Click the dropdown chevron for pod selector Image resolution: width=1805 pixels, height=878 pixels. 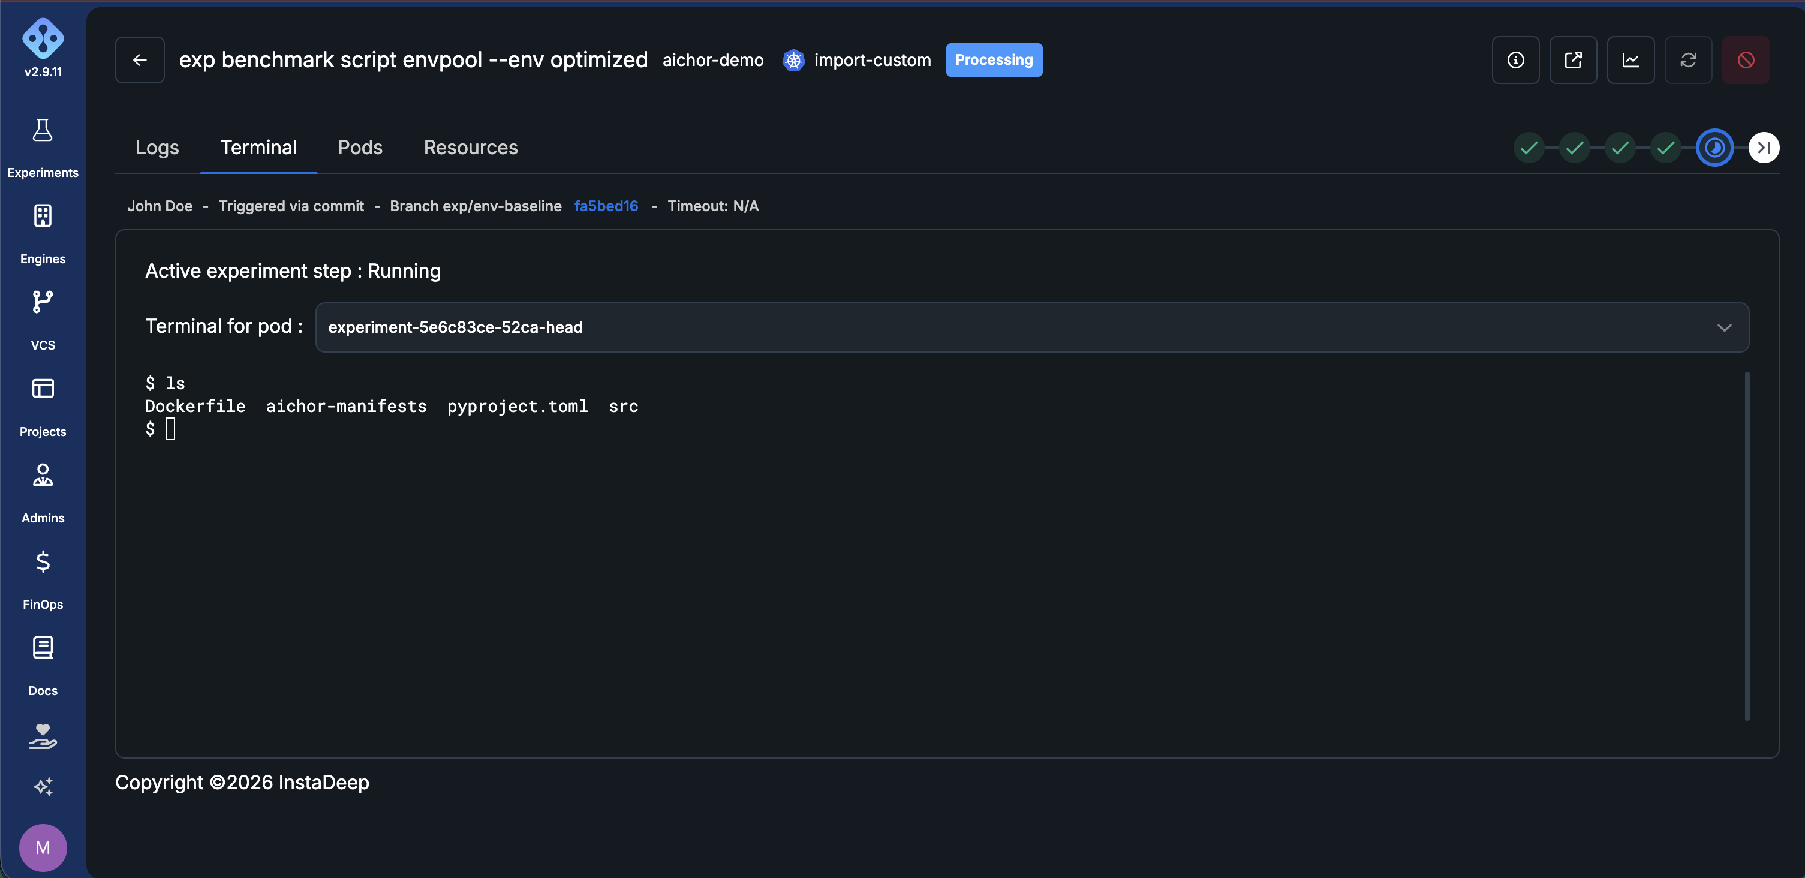(1725, 327)
